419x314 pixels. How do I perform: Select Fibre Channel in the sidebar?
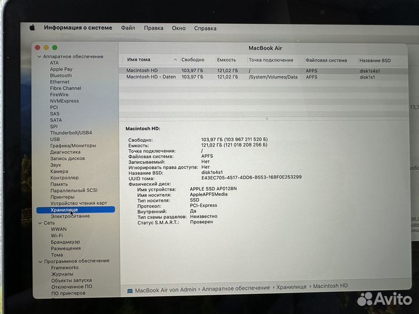tap(65, 88)
